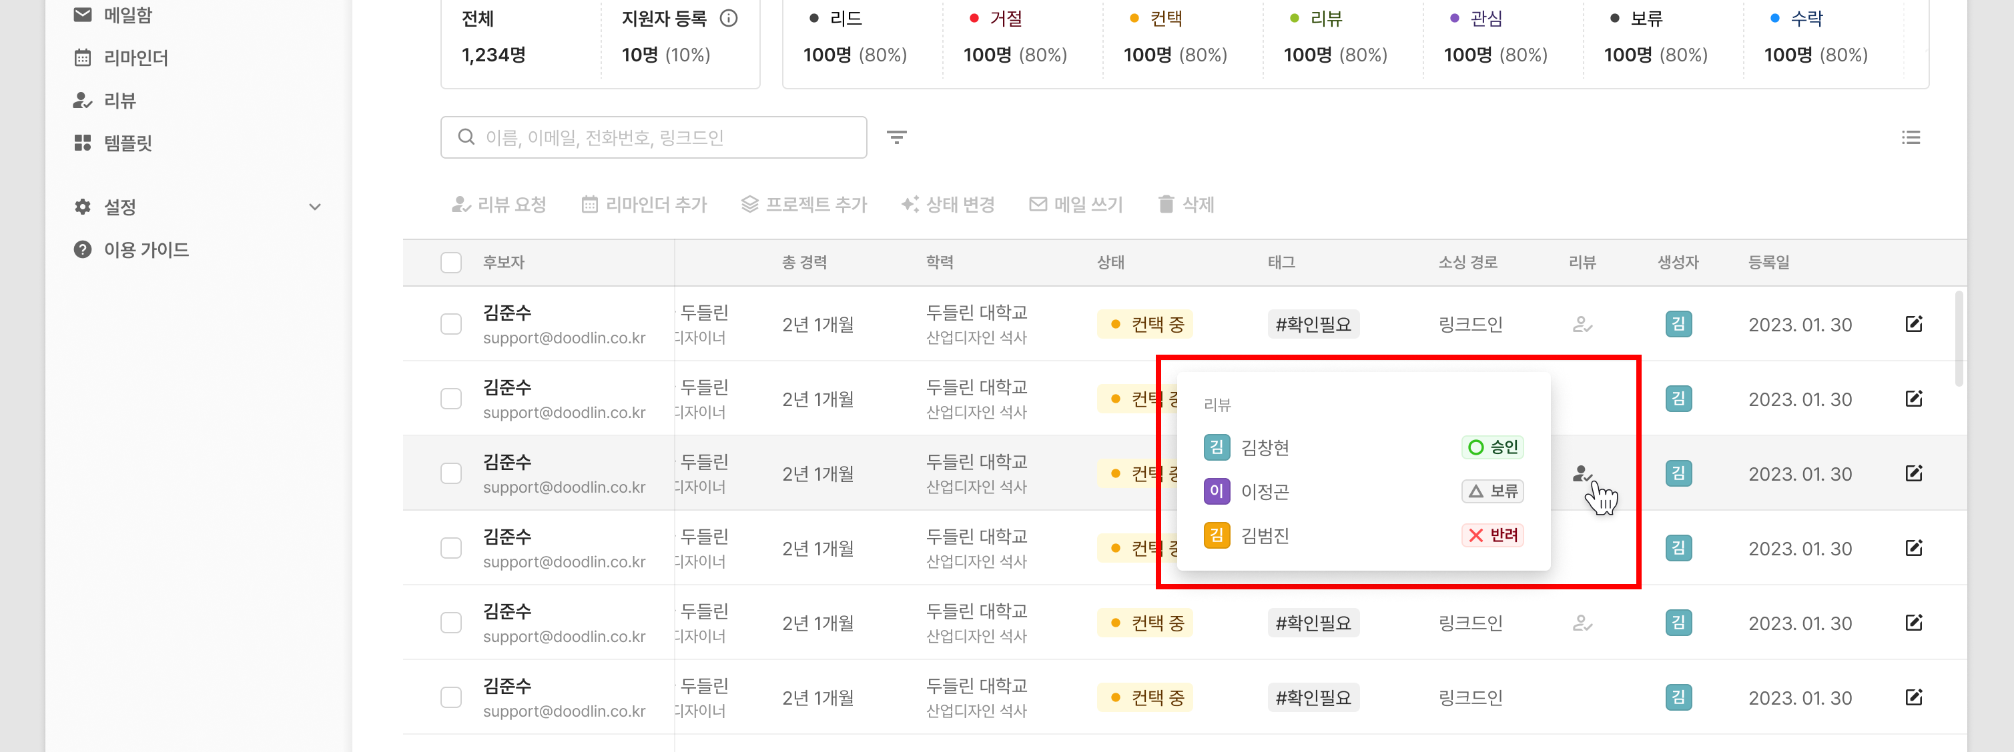Open 템플릿 in the sidebar
The width and height of the screenshot is (2014, 752).
pyautogui.click(x=127, y=143)
